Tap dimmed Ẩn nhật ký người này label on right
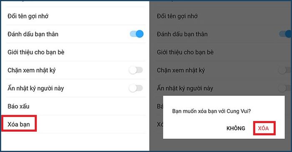 tap(185, 88)
